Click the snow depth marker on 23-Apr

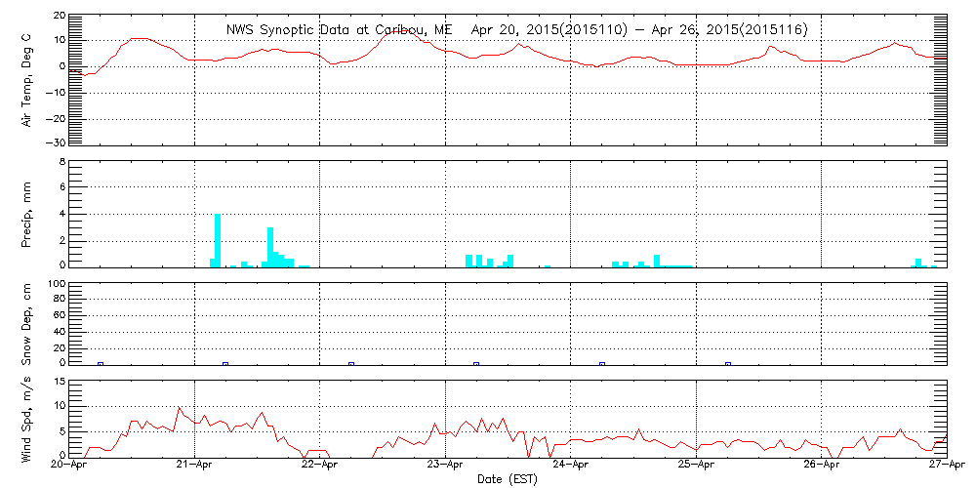tap(476, 363)
